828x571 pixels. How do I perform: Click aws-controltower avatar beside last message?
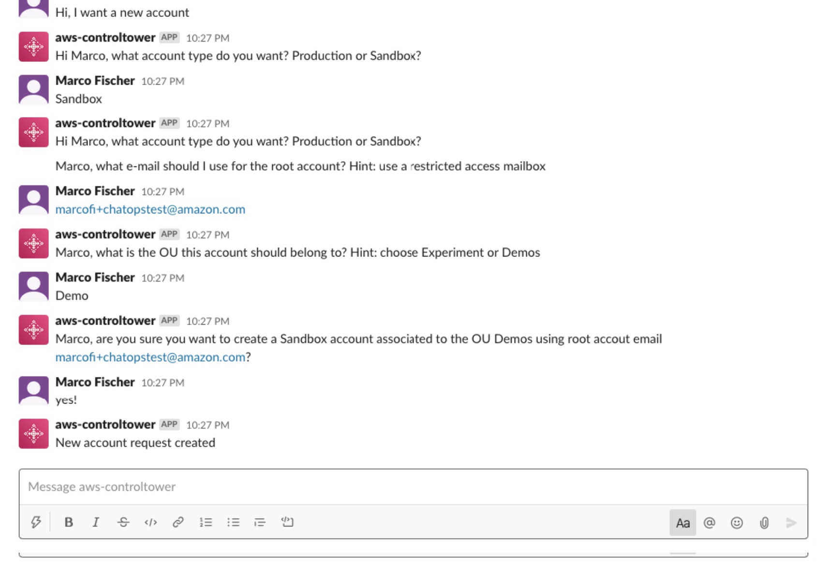click(x=33, y=434)
